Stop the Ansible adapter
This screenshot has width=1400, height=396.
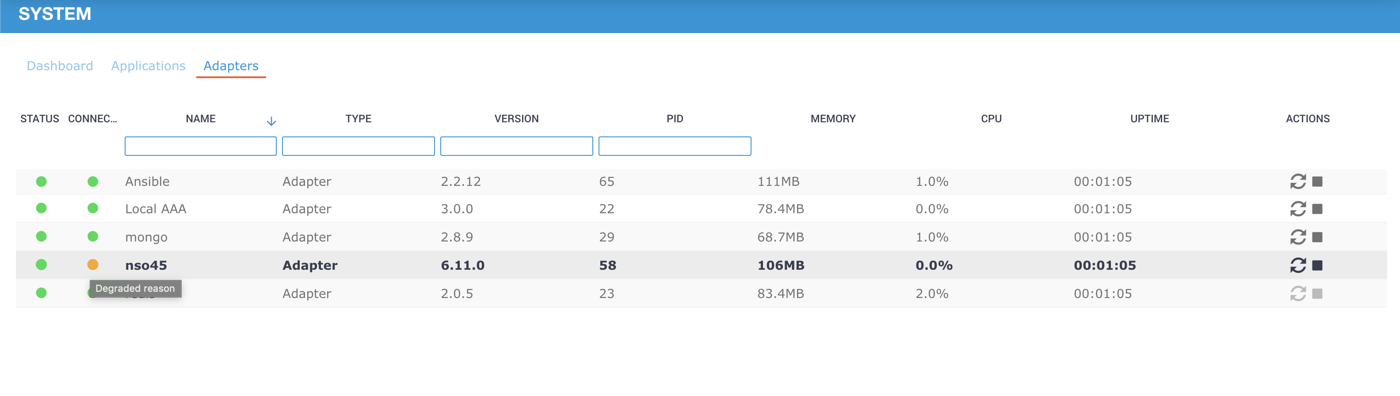(1317, 181)
